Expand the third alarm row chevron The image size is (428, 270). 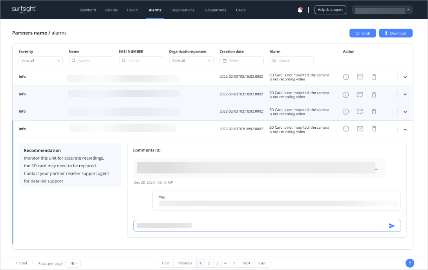coord(405,112)
